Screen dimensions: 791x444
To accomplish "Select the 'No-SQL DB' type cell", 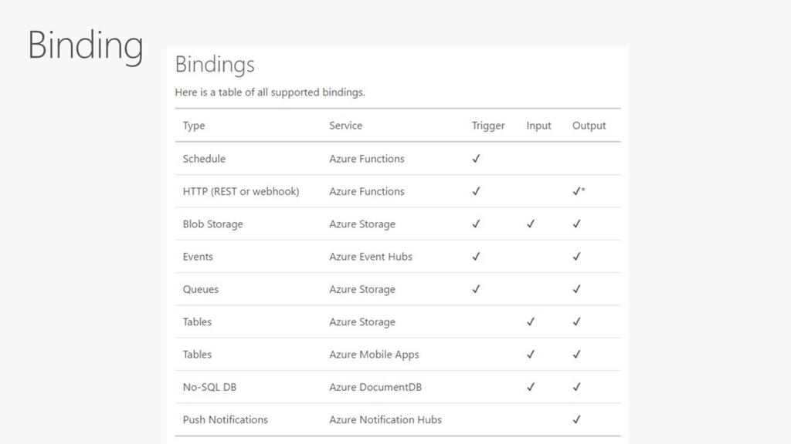I will [x=209, y=387].
